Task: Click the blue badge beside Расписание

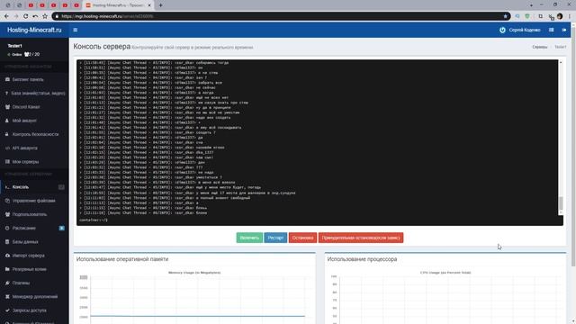Action: (62, 228)
